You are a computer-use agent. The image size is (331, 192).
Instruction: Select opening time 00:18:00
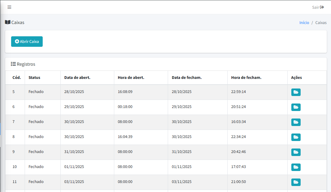(125, 106)
